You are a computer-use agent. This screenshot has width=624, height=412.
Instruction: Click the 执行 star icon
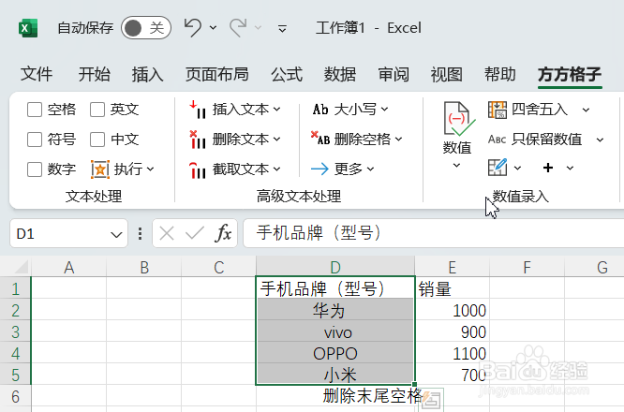click(x=100, y=169)
